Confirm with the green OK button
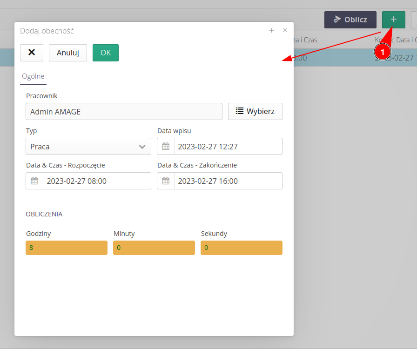The height and width of the screenshot is (349, 417). pos(106,53)
